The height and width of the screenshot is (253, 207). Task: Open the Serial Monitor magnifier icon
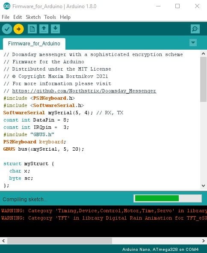(x=195, y=29)
